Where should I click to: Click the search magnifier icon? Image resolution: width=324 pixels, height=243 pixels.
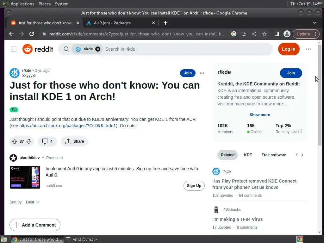[66, 49]
